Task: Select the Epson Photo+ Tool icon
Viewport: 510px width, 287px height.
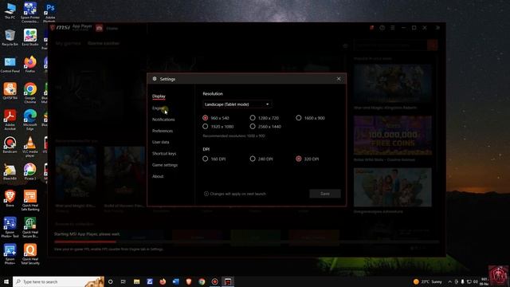Action: pos(10,227)
